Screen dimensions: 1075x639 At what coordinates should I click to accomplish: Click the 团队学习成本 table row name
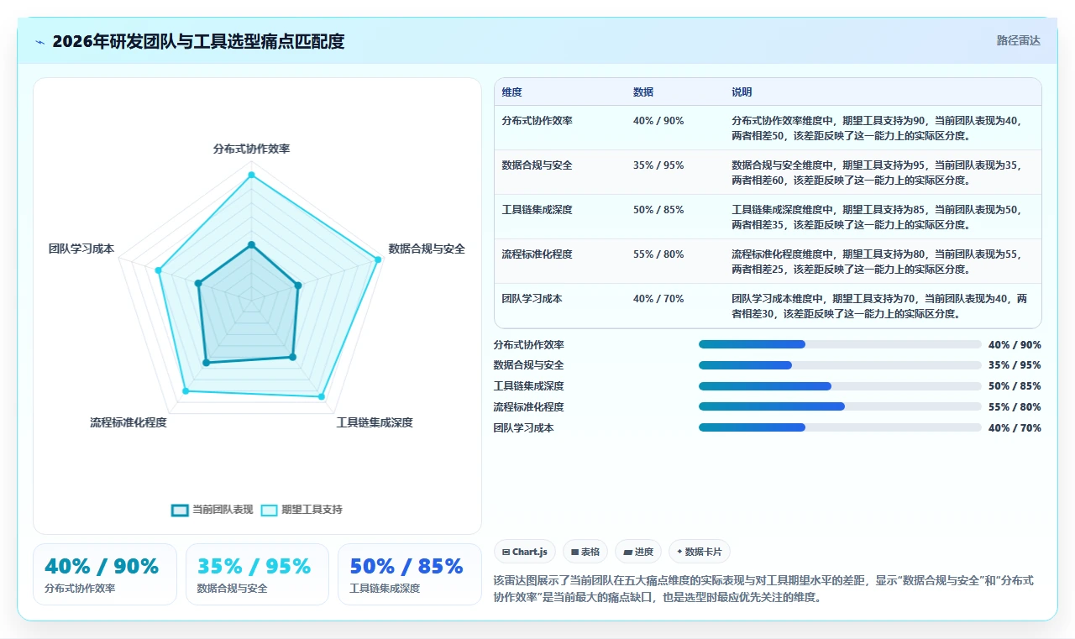(532, 299)
